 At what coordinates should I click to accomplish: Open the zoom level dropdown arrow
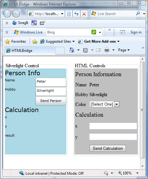click(x=137, y=173)
